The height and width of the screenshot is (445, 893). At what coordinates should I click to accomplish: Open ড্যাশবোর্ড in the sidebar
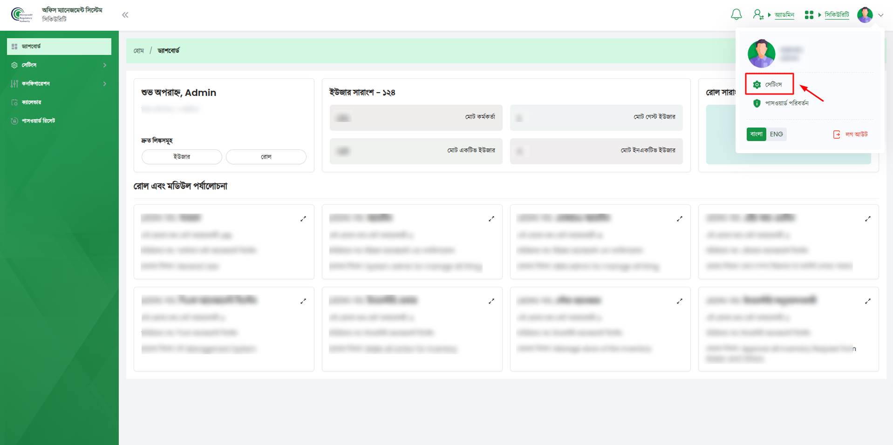(31, 47)
